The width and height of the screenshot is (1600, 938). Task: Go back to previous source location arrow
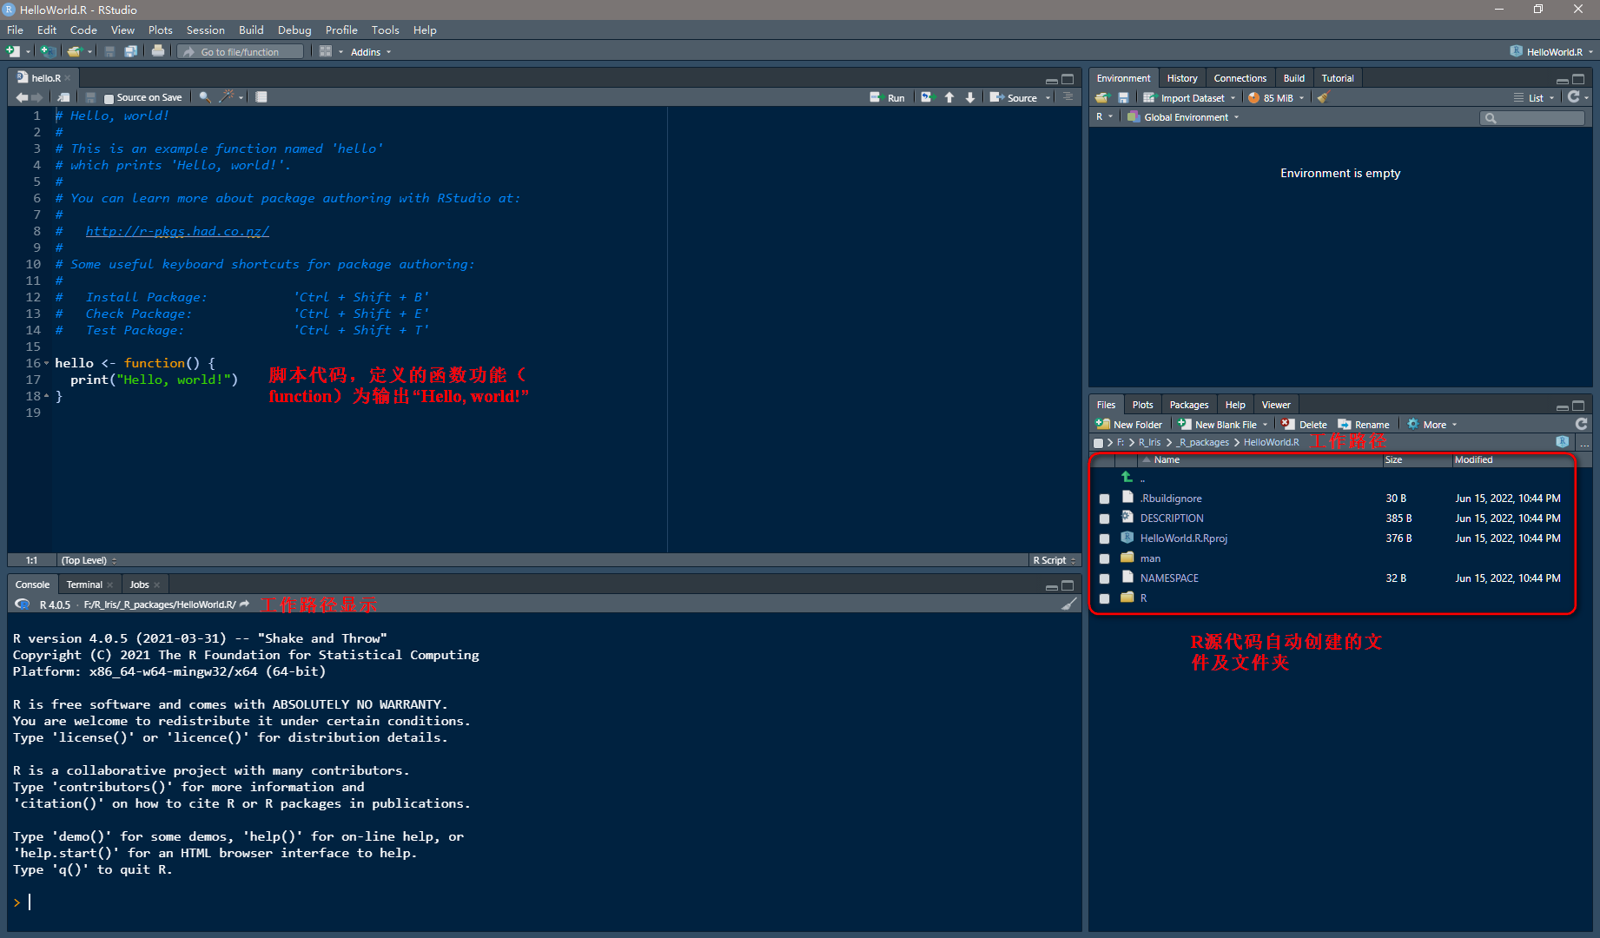pos(22,97)
